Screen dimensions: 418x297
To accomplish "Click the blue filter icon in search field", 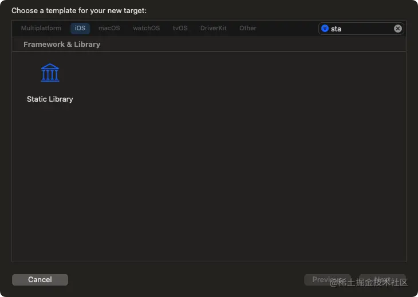I will point(325,28).
